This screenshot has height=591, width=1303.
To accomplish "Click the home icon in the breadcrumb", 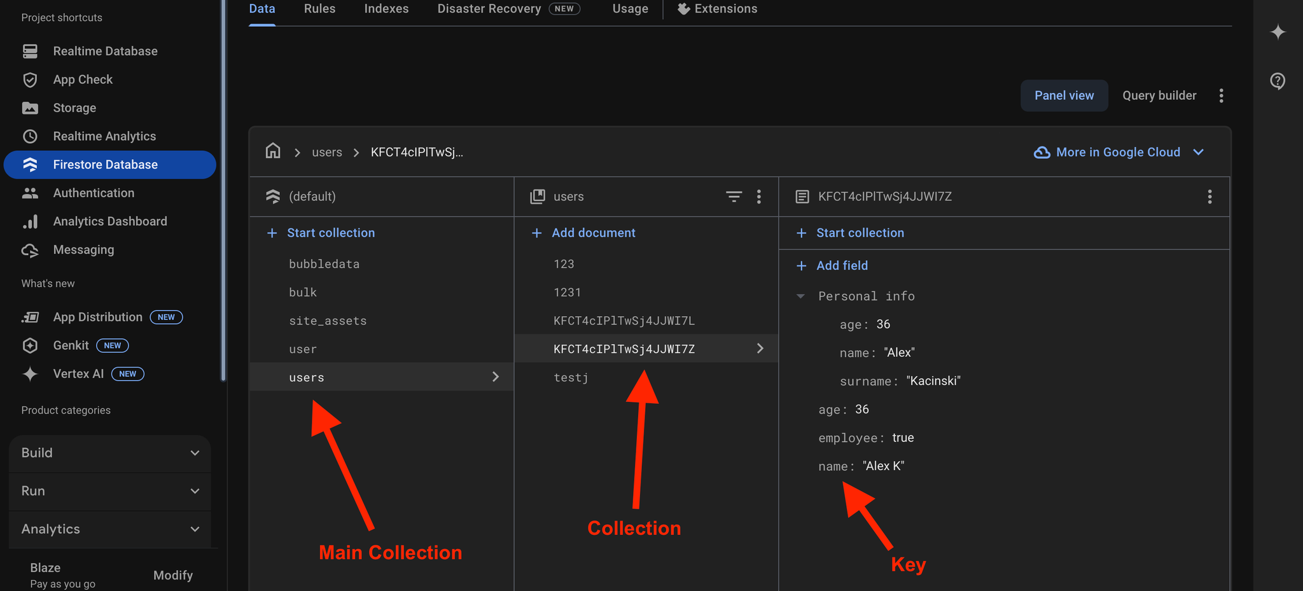I will [x=273, y=151].
